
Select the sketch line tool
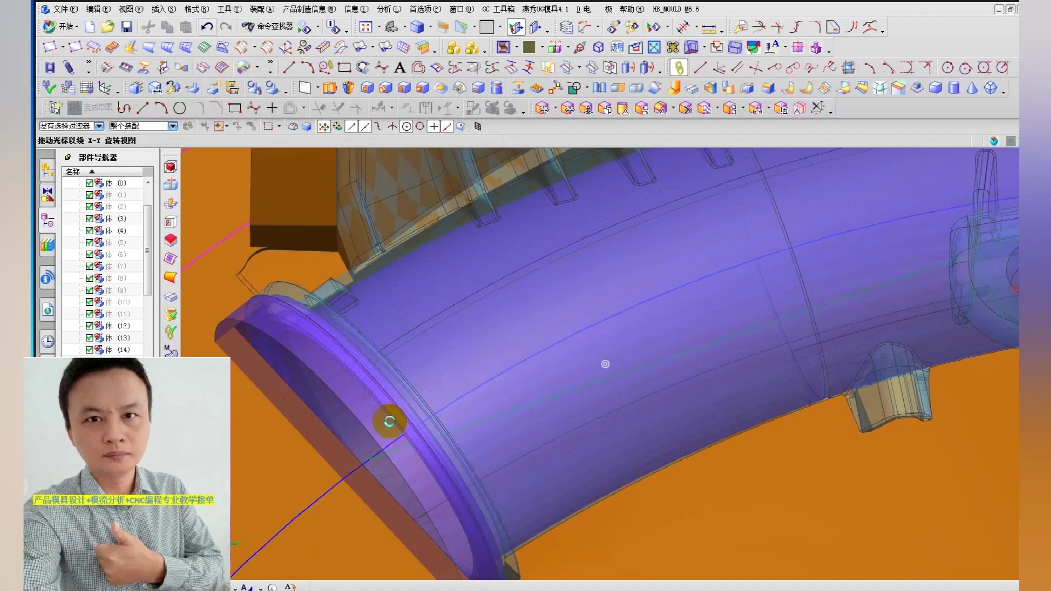click(143, 108)
